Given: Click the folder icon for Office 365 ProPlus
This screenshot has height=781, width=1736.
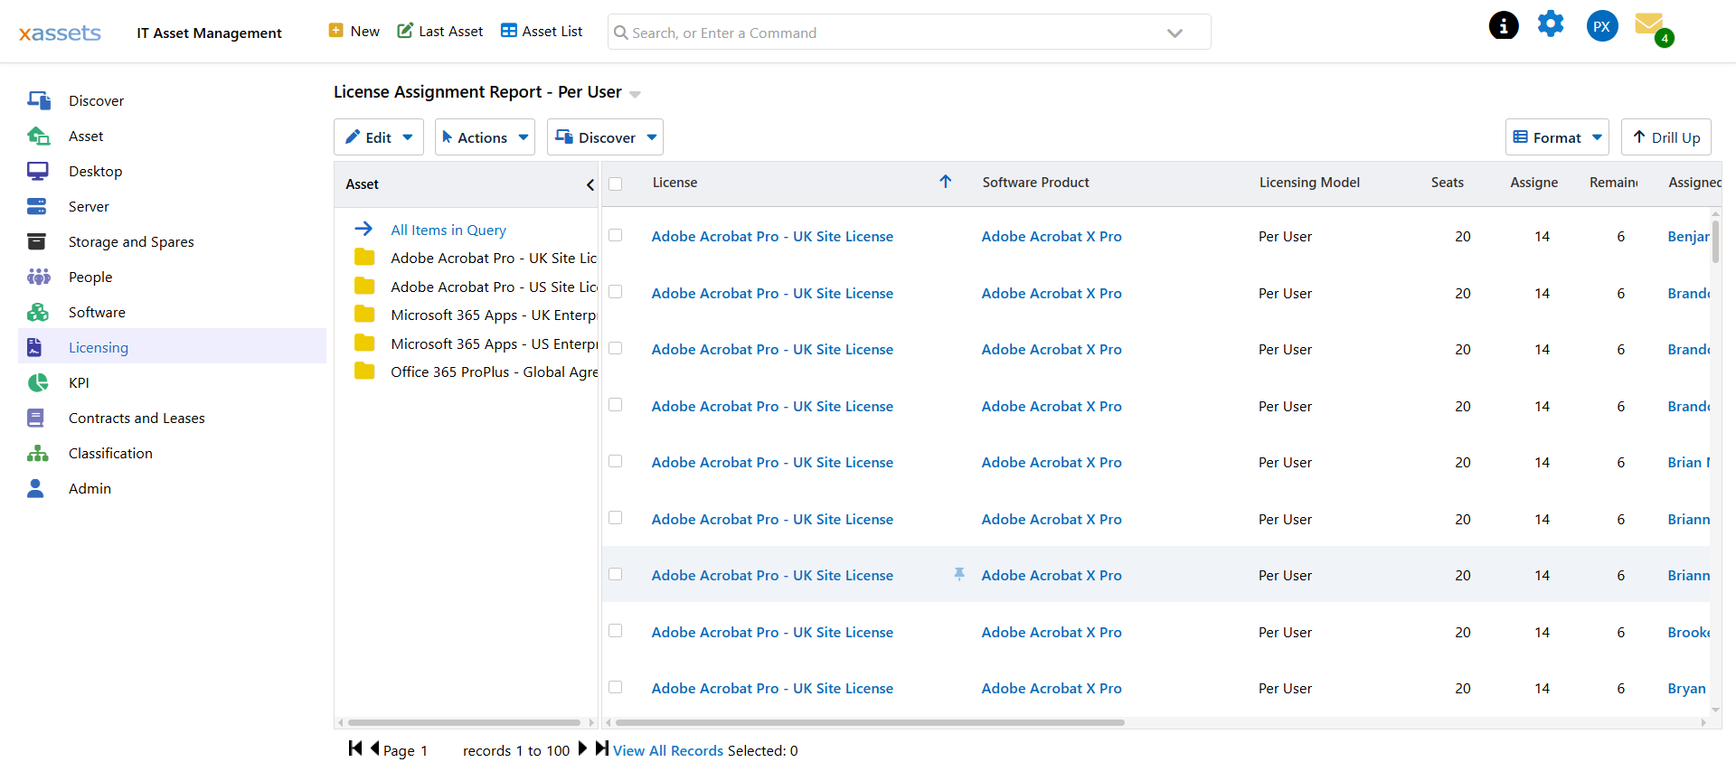Looking at the screenshot, I should click(x=364, y=371).
